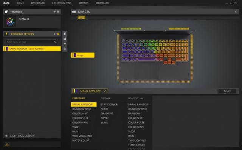The height and width of the screenshot is (150, 242).
Task: Click the delete trash icon beside effects list
Action: click(x=65, y=49)
